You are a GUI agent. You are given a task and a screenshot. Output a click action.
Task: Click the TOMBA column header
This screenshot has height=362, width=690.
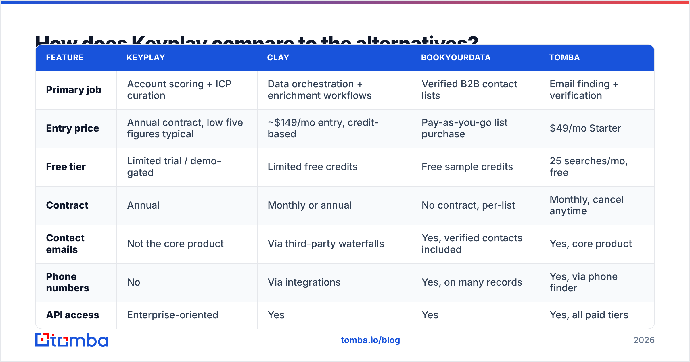[564, 57]
